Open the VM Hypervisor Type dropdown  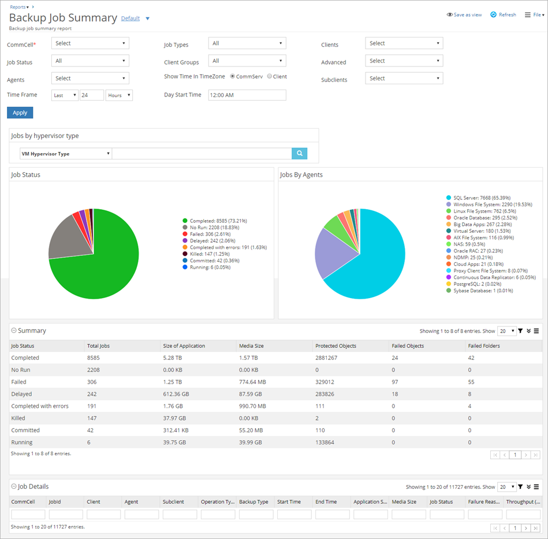pyautogui.click(x=65, y=153)
